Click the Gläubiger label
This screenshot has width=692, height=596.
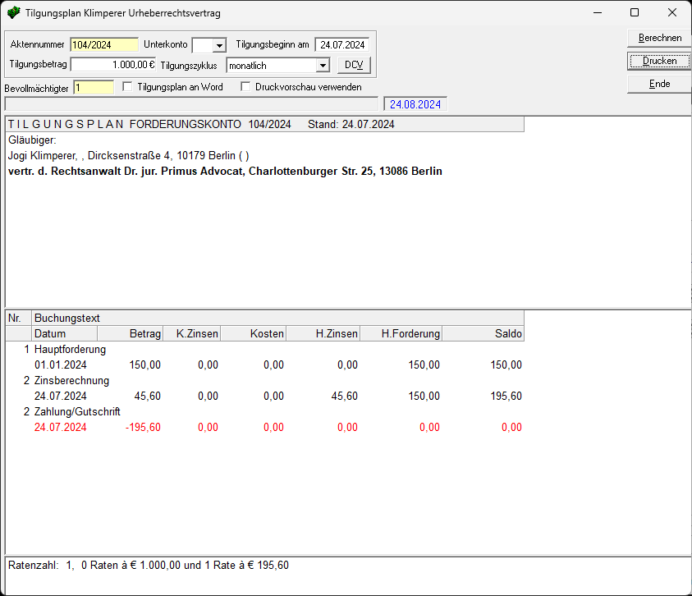[x=32, y=140]
